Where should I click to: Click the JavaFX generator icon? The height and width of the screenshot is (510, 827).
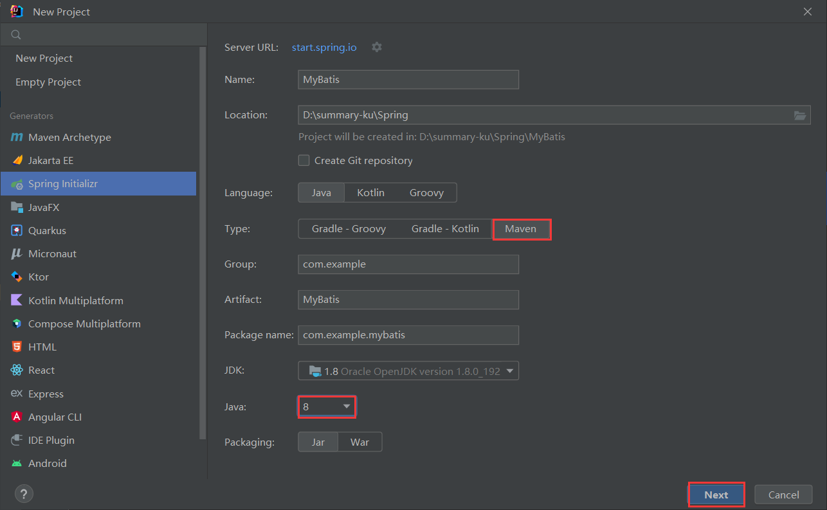click(x=17, y=207)
